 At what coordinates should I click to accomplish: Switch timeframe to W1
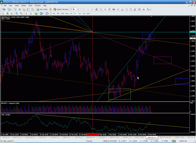(x=84, y=13)
